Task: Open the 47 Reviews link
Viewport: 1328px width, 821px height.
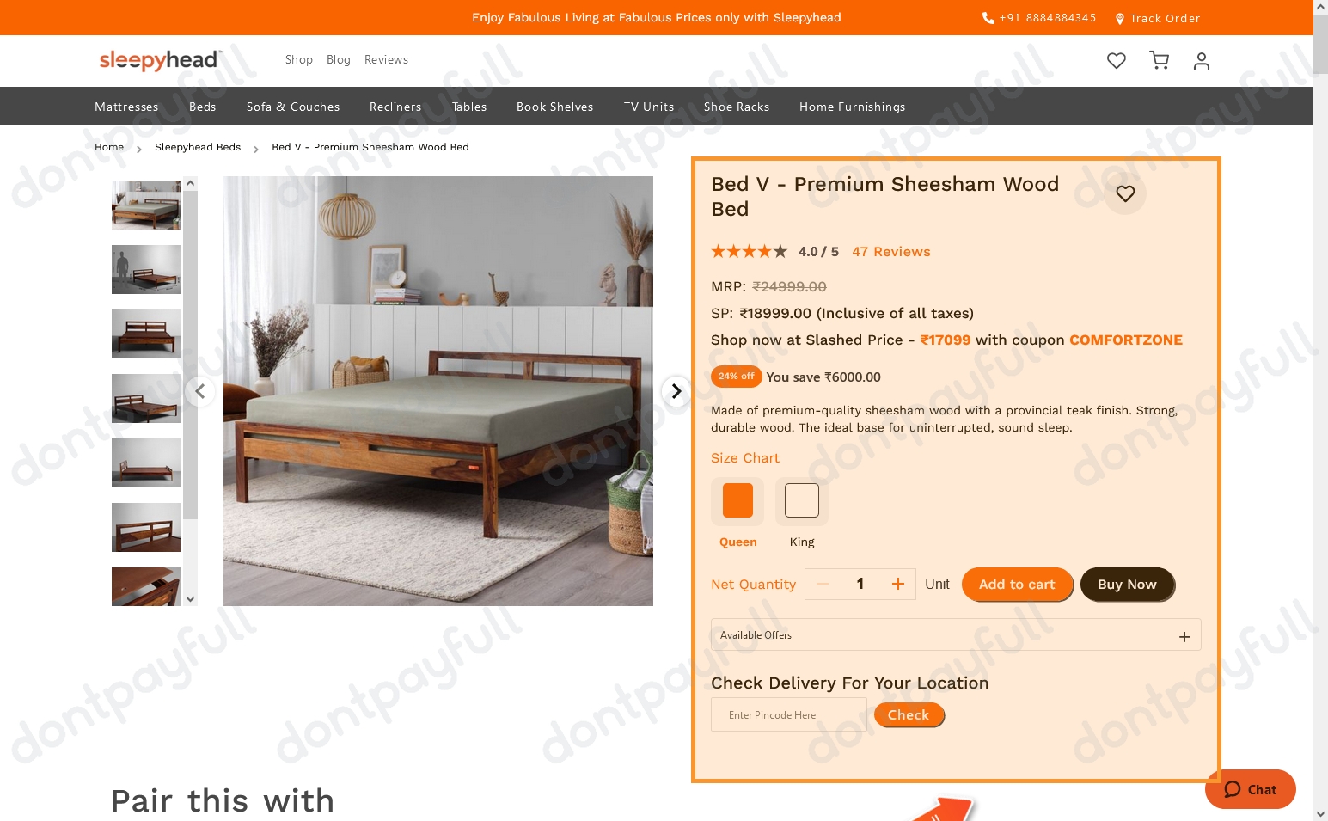Action: (x=891, y=251)
